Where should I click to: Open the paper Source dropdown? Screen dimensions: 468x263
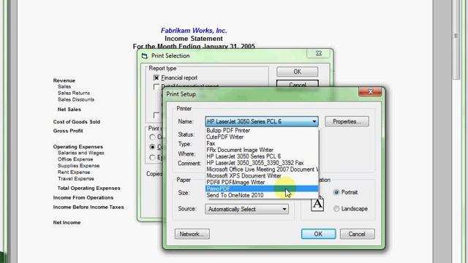click(246, 210)
